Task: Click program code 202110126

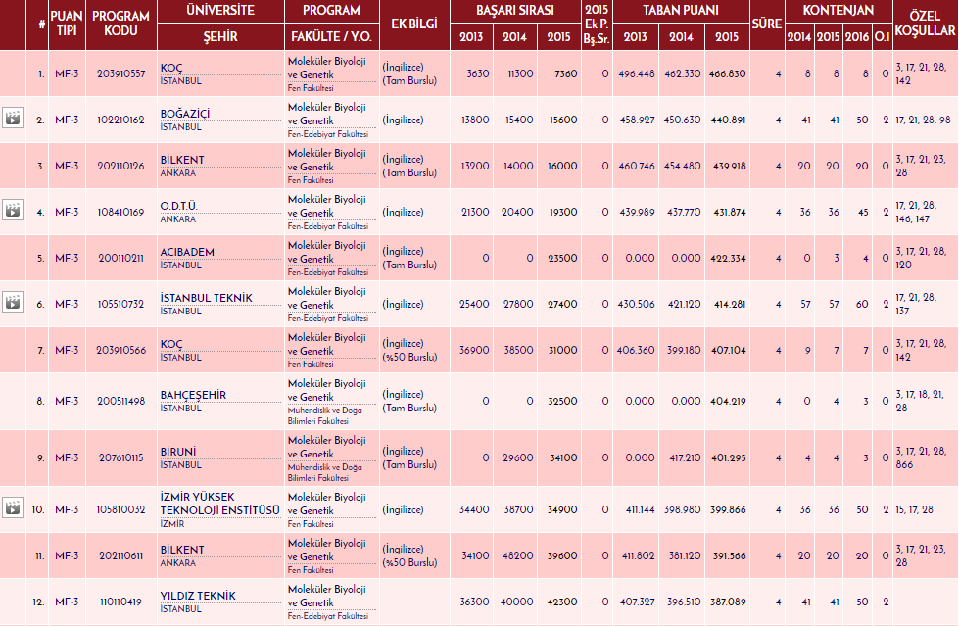Action: click(121, 166)
